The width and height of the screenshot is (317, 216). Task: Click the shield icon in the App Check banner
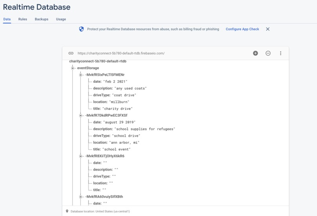81,29
